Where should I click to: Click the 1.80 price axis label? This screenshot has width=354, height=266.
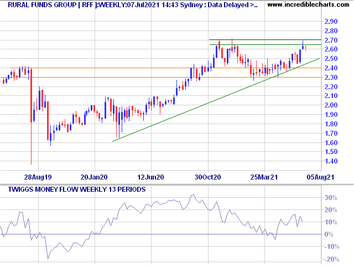[331, 124]
